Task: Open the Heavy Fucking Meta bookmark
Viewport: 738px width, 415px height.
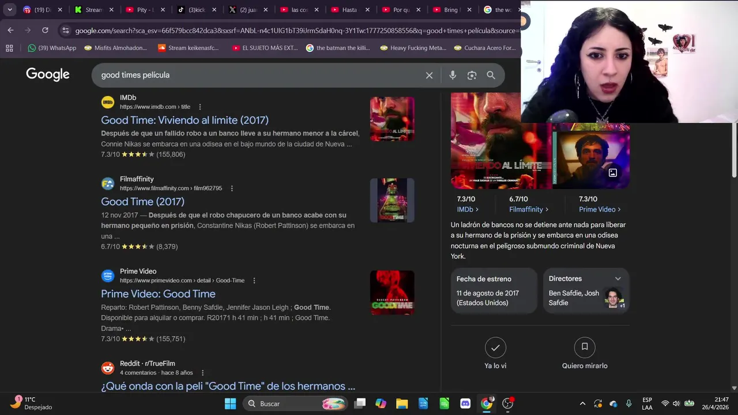Action: (x=413, y=48)
